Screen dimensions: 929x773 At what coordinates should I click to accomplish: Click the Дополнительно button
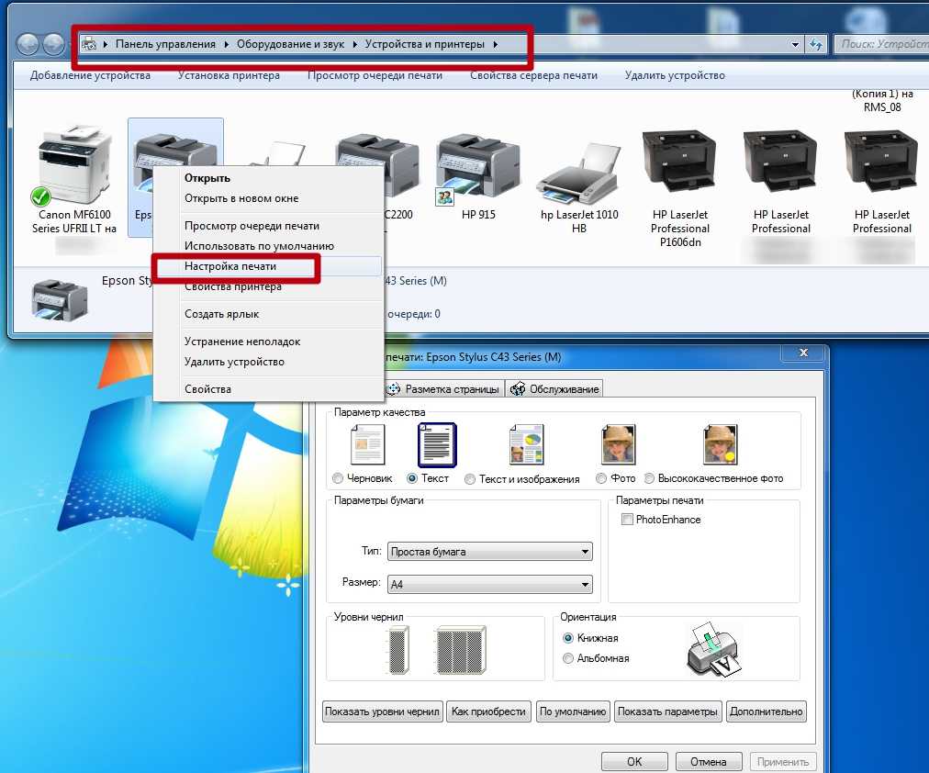point(766,711)
